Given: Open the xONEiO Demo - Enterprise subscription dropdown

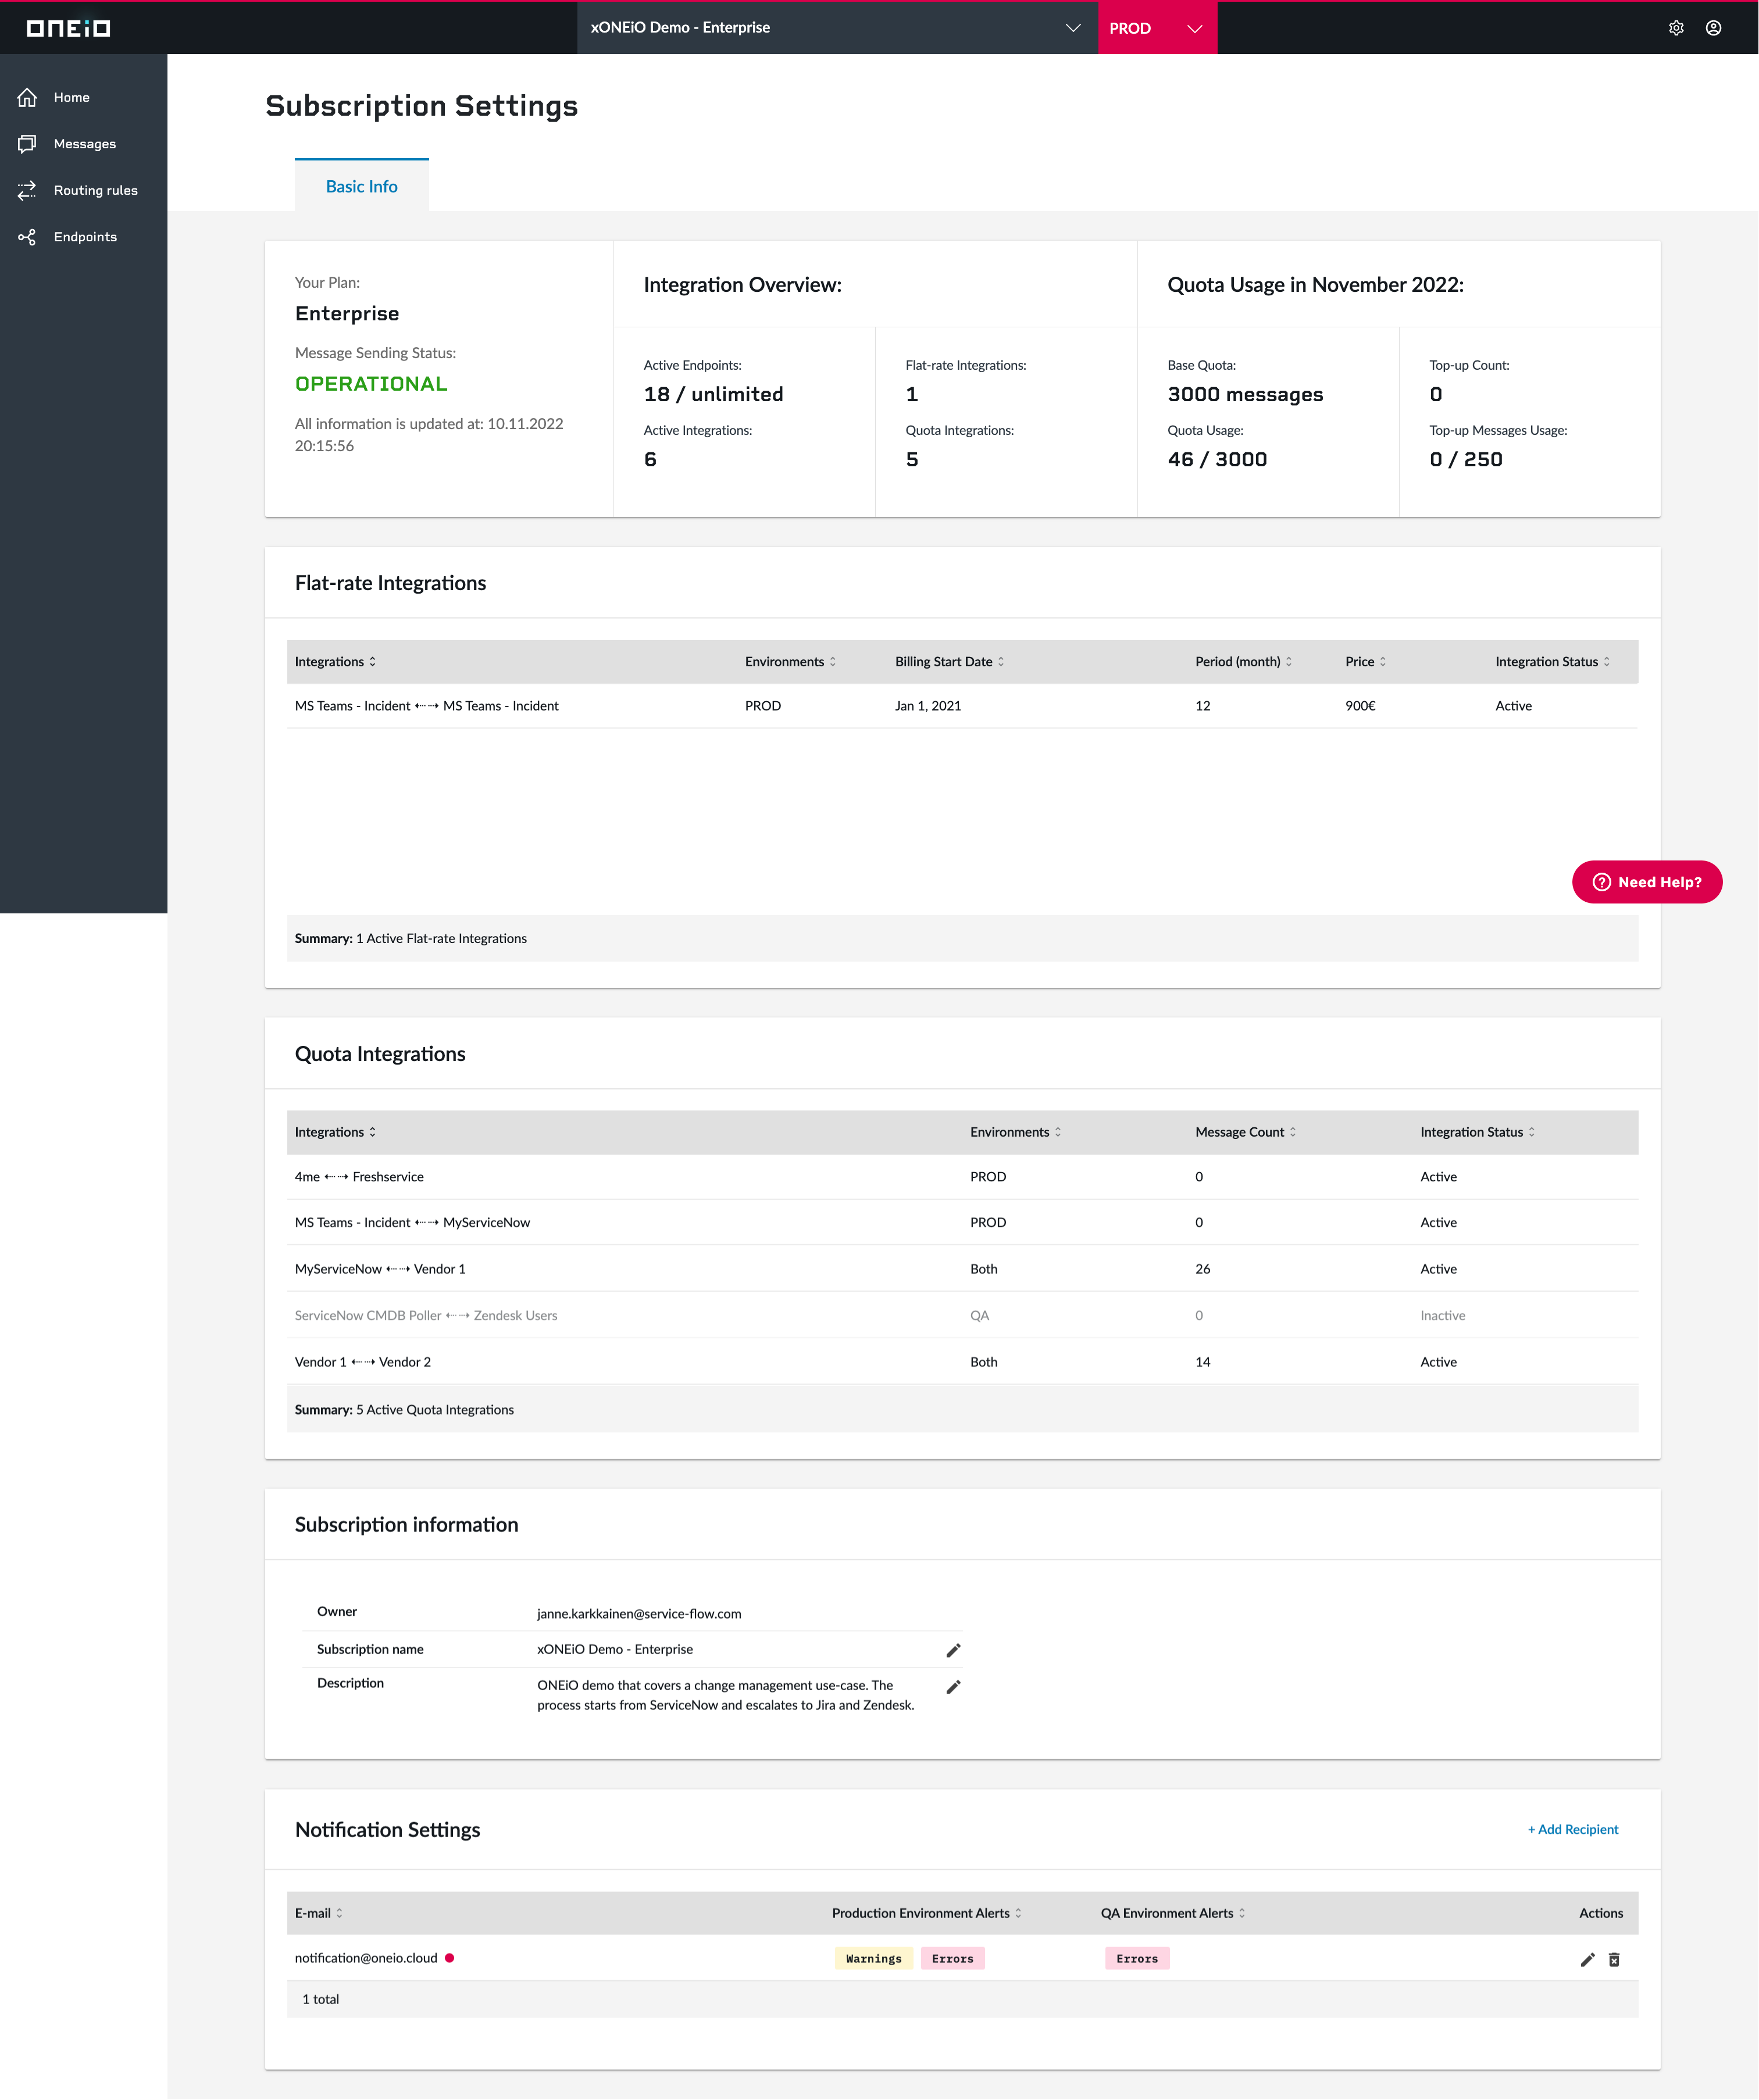Looking at the screenshot, I should 837,28.
